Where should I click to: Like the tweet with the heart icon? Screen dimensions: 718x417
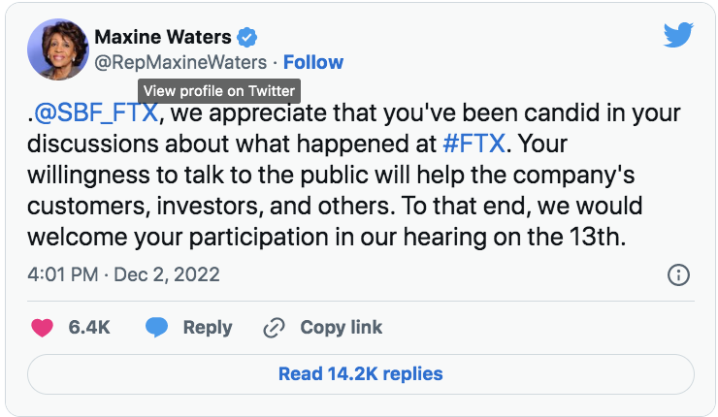click(x=42, y=328)
